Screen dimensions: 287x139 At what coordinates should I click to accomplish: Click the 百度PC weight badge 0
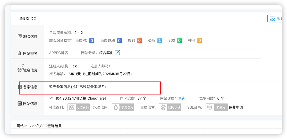coord(92,40)
